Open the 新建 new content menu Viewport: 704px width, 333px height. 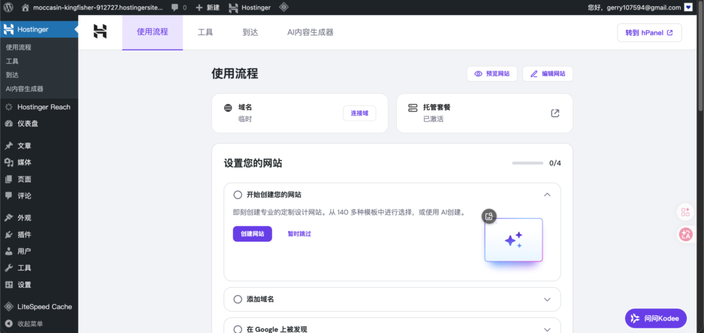(208, 7)
